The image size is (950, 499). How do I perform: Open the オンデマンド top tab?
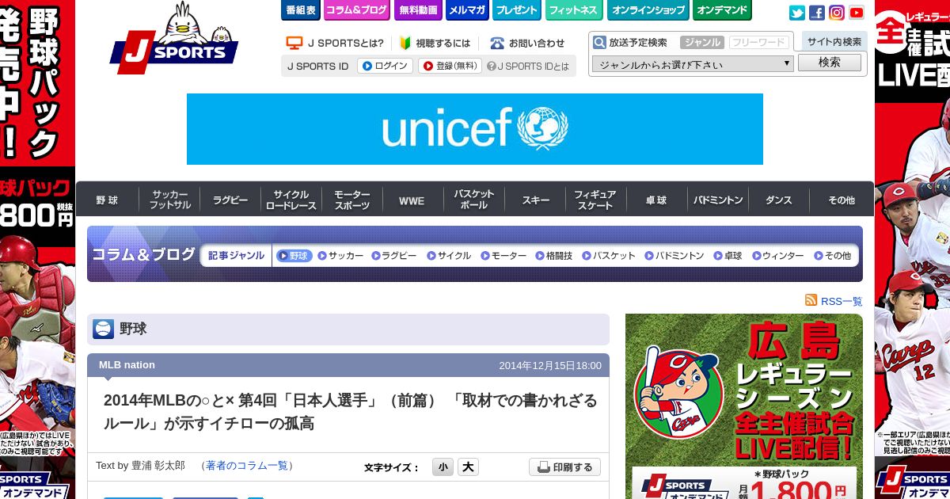pyautogui.click(x=722, y=10)
